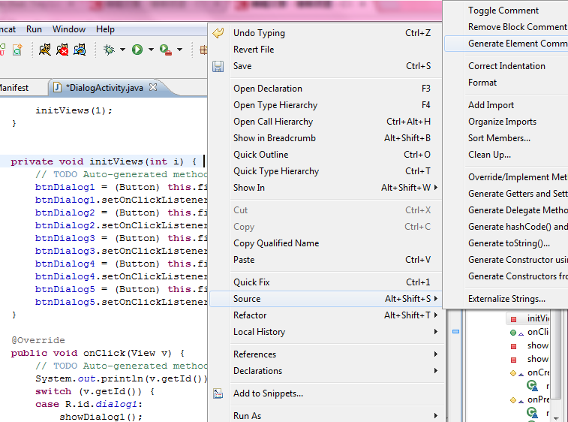Click the Stop Tomcat icon with red X
Viewport: 568px width, 422px height.
point(62,50)
